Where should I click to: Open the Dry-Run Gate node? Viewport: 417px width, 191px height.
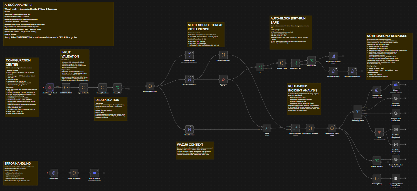pos(311,60)
